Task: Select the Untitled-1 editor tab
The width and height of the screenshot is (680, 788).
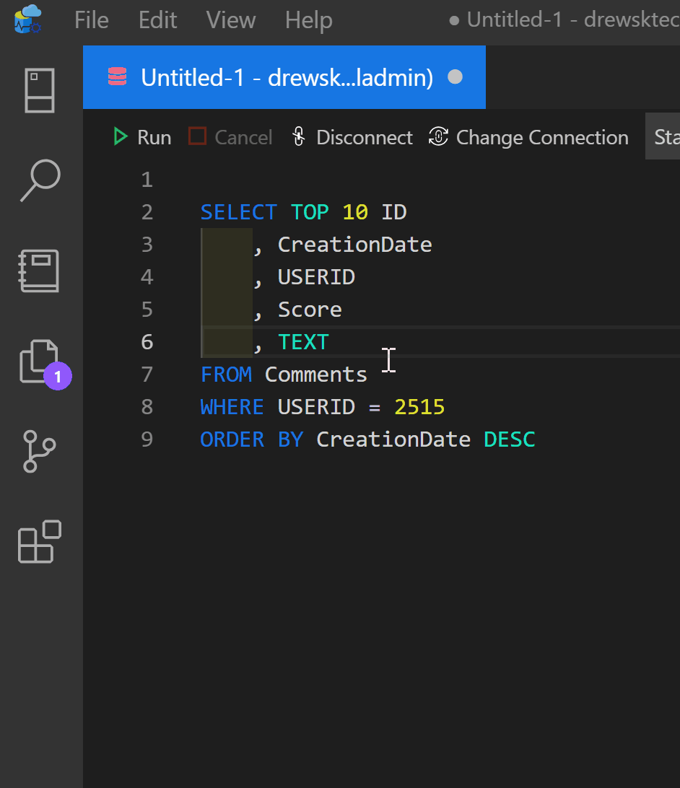Action: pos(287,77)
